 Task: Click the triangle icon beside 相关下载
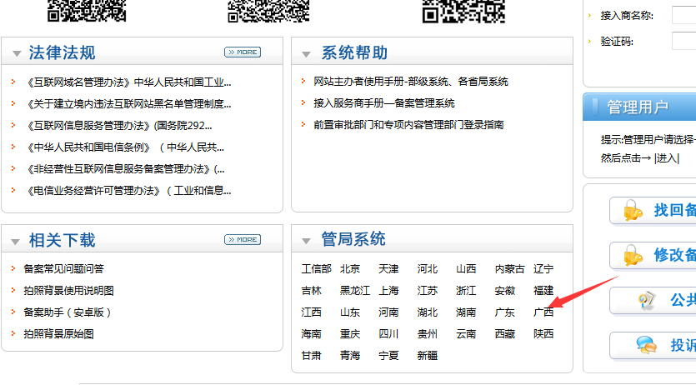click(17, 242)
